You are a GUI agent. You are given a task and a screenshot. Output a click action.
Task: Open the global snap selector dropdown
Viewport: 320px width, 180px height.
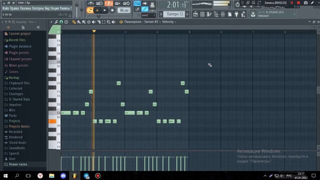148,15
